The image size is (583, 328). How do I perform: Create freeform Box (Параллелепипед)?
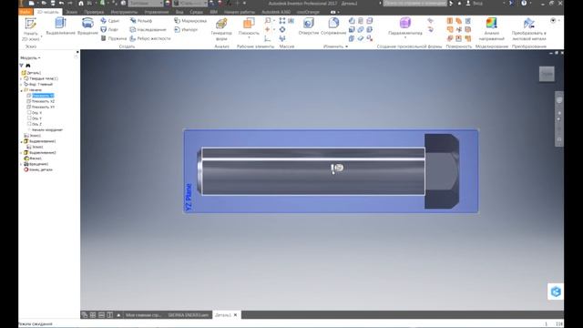(405, 26)
